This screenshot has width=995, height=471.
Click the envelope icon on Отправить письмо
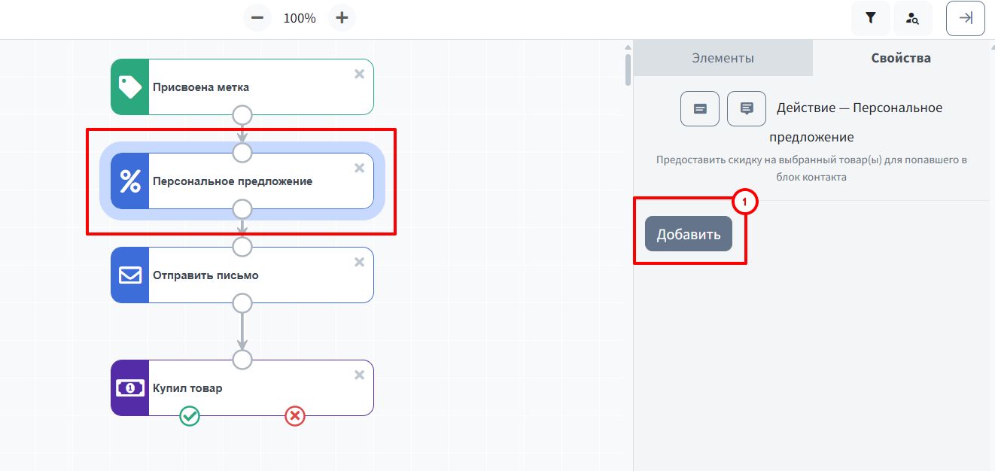tap(130, 275)
